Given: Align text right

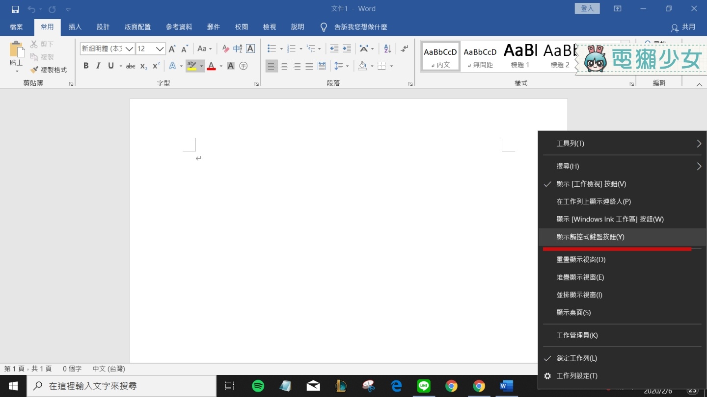Looking at the screenshot, I should point(297,66).
